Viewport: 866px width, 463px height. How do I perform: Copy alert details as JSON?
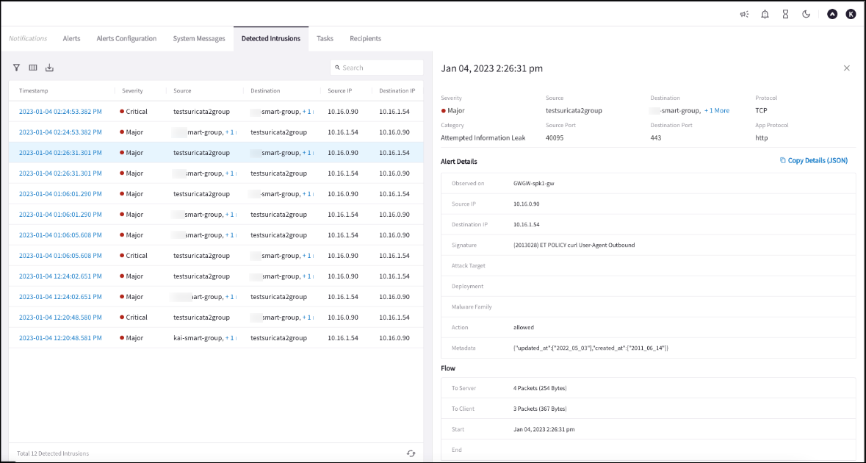813,160
